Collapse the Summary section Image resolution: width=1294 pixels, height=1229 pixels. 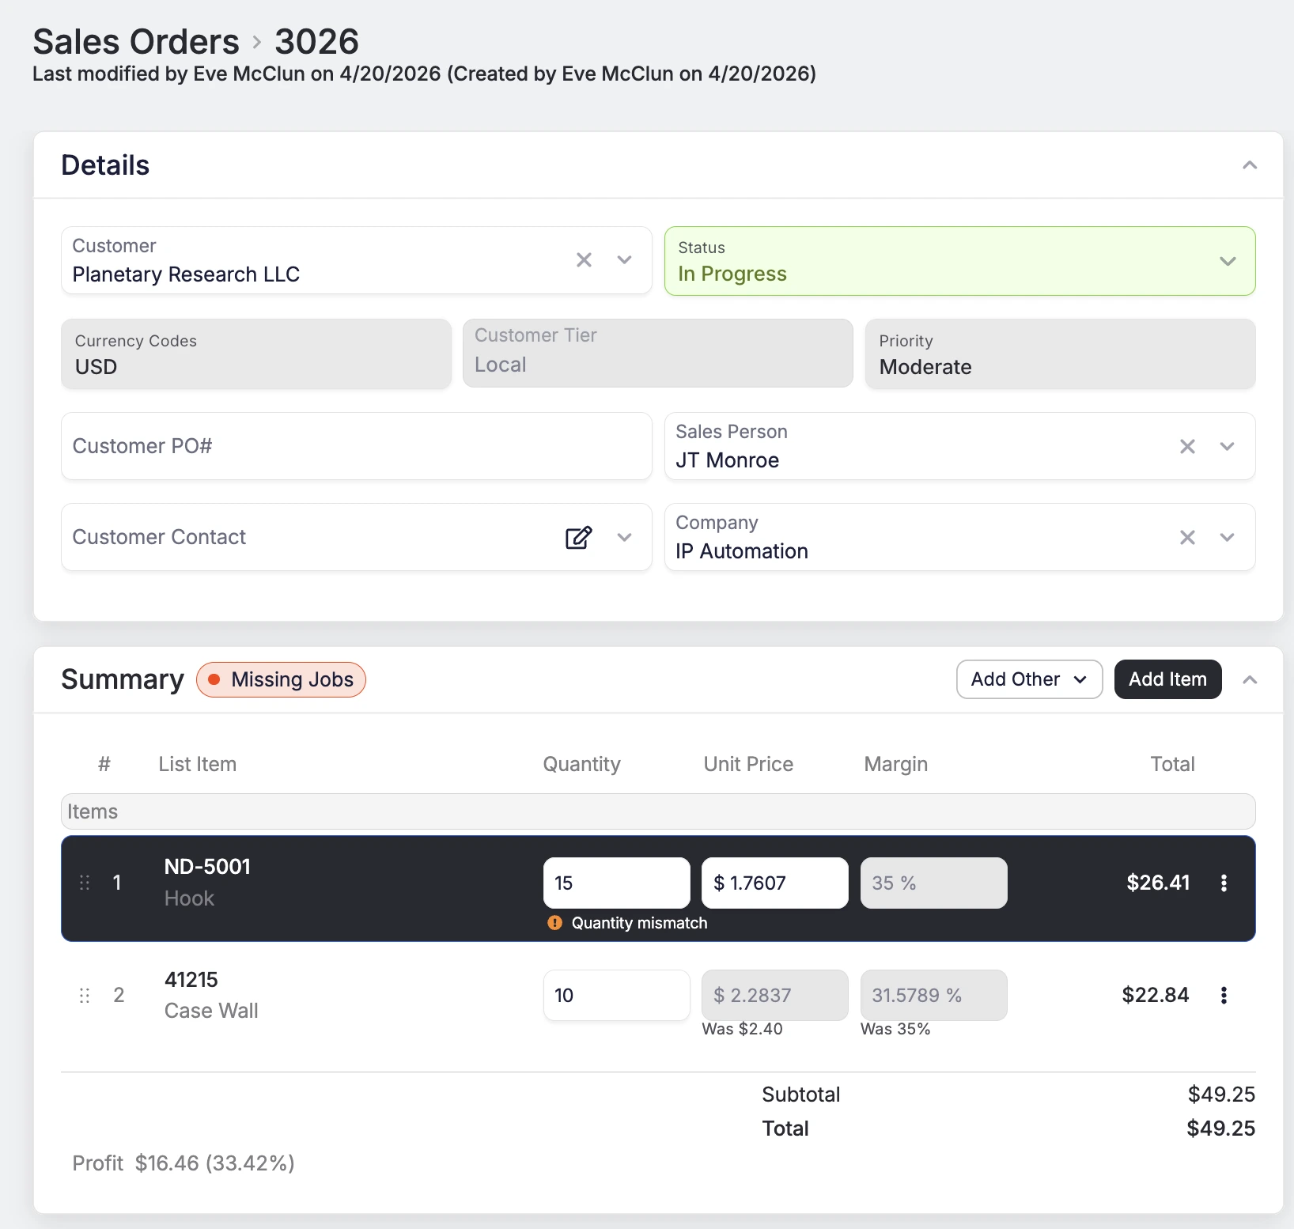[x=1250, y=679]
